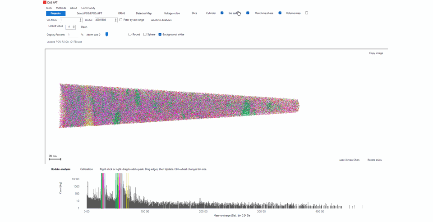Click the Display Percent input field
This screenshot has width=433, height=222.
click(73, 35)
